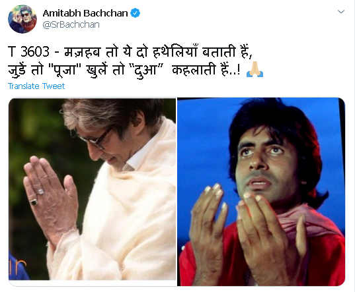Open Amitabh Bachchan's profile avatar picture
The width and height of the screenshot is (355, 292).
[x=22, y=19]
